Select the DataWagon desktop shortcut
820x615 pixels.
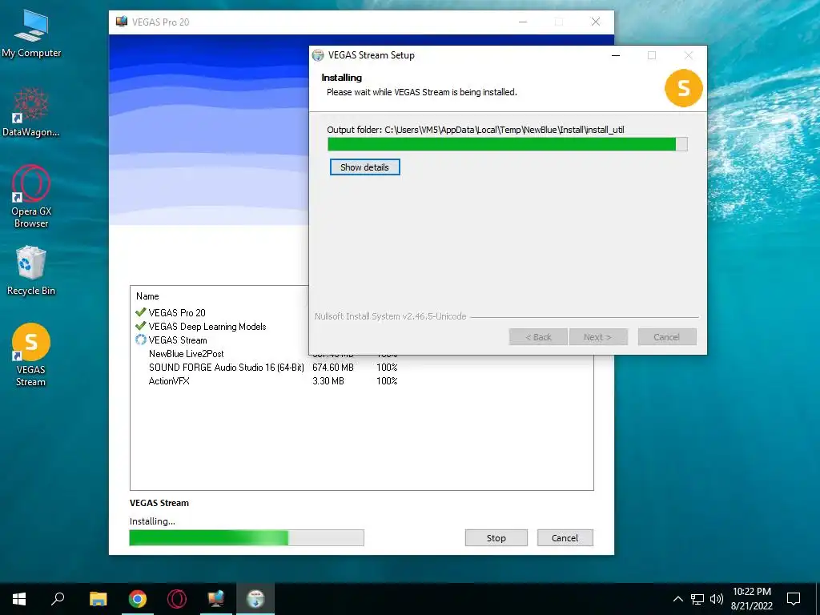pyautogui.click(x=31, y=112)
